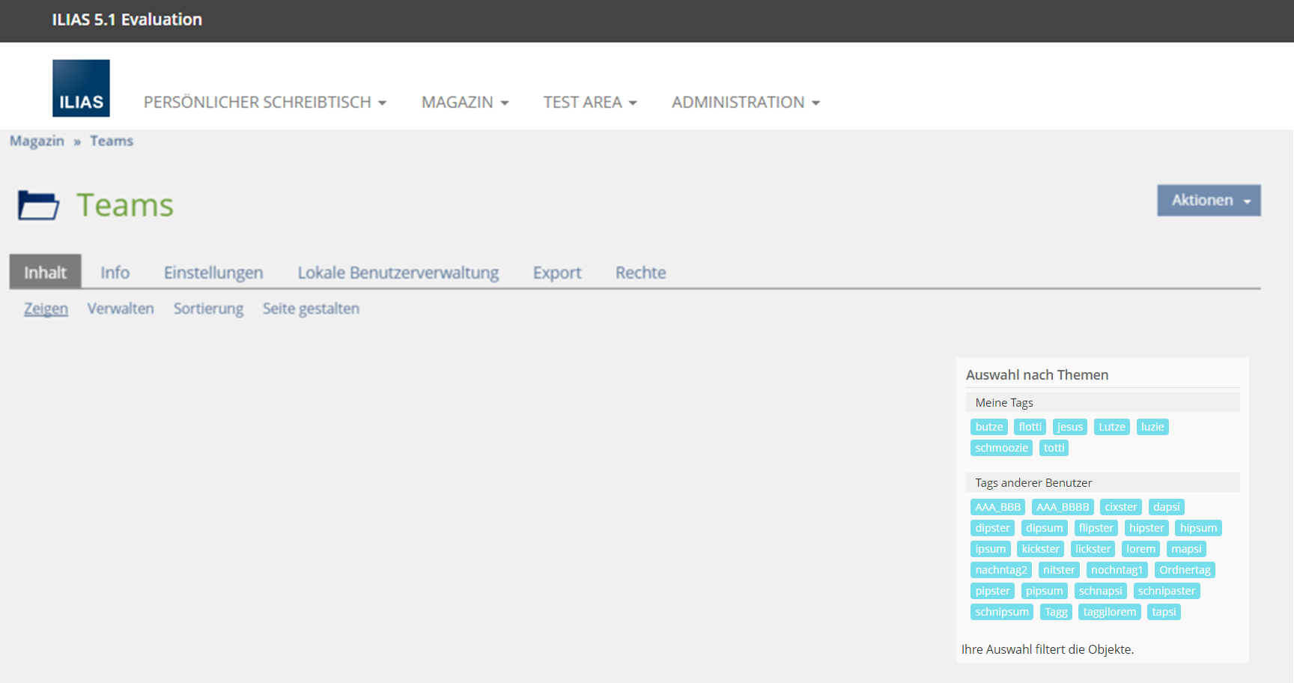Click Seite gestalten link
Viewport: 1294px width, 683px height.
pyautogui.click(x=311, y=309)
